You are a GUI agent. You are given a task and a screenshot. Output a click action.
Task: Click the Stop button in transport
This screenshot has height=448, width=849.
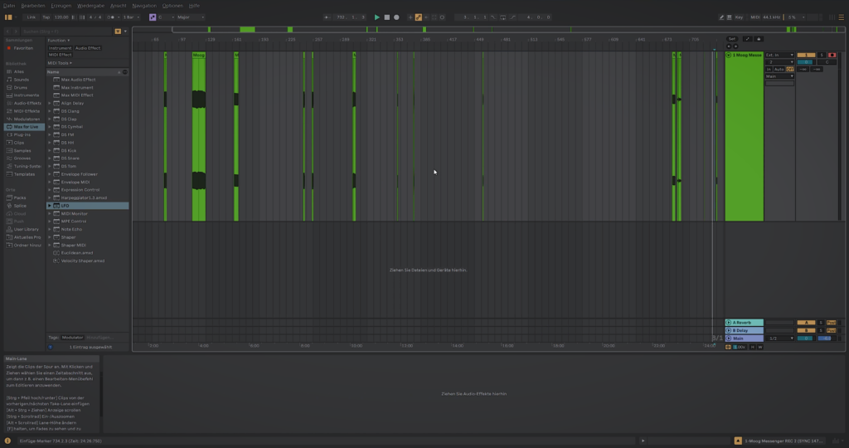[386, 17]
